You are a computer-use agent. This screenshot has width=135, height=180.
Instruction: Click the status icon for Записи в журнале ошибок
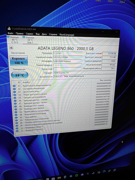[x=17, y=125]
